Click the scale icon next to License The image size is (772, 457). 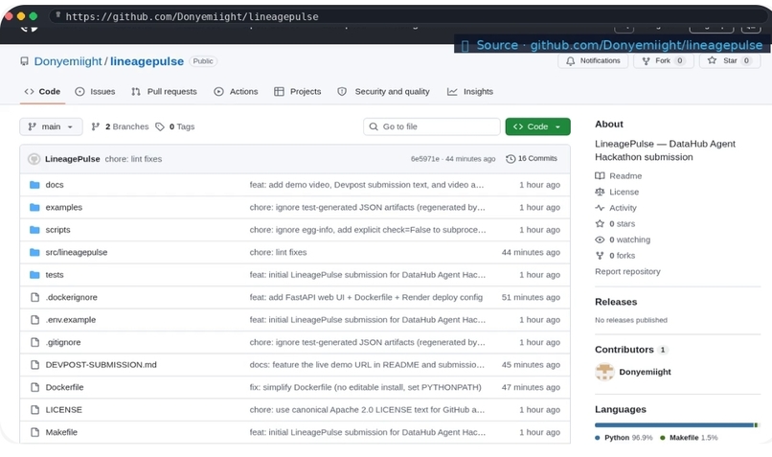pos(600,192)
